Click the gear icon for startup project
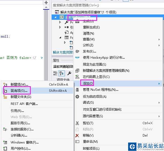 pyautogui.click(x=77, y=96)
